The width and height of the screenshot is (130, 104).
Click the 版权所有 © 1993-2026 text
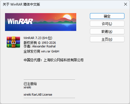40,43
